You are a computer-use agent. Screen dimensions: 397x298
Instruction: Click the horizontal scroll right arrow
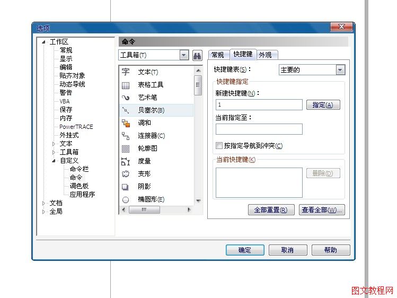tap(189, 209)
